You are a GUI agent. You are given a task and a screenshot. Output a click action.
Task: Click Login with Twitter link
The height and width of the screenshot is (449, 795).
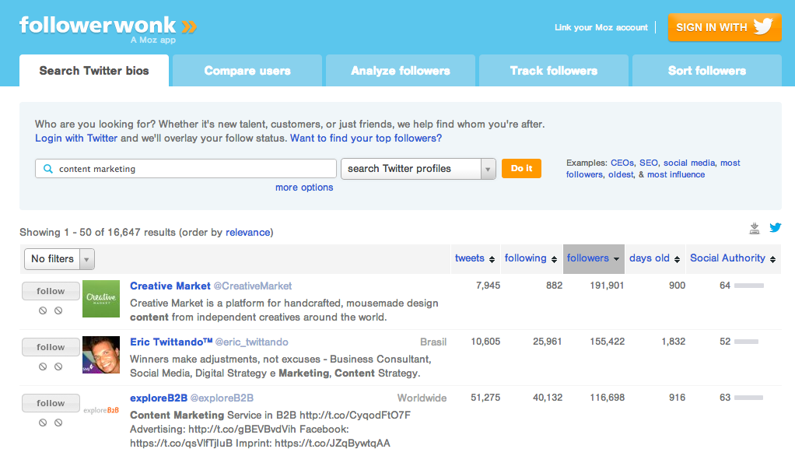tap(76, 138)
